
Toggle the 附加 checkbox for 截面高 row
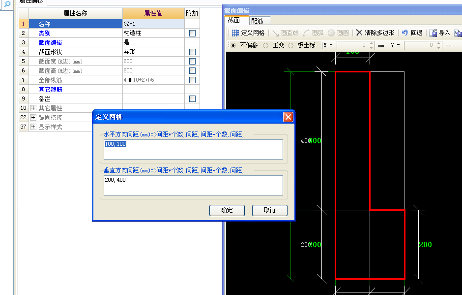(x=192, y=70)
